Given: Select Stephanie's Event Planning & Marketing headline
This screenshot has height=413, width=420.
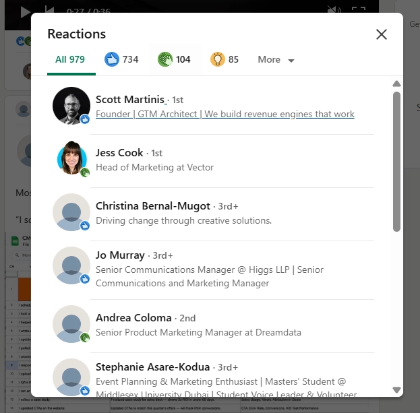Looking at the screenshot, I should [227, 387].
